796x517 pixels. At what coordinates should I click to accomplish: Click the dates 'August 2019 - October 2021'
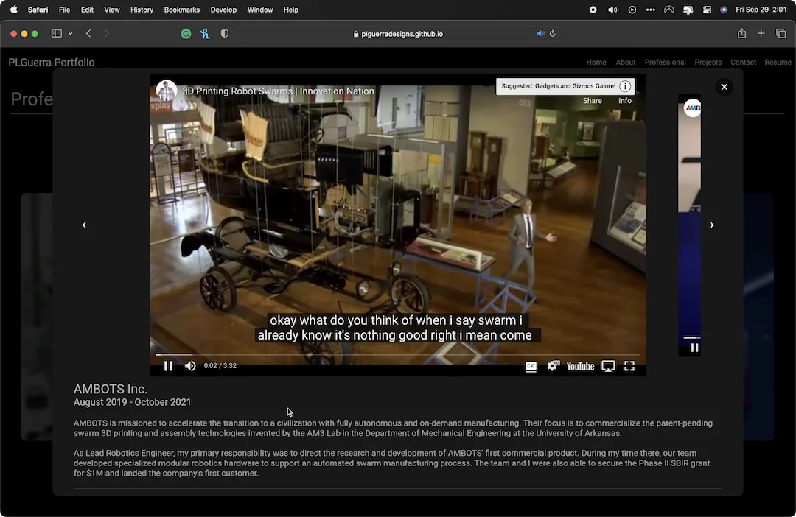tap(133, 402)
